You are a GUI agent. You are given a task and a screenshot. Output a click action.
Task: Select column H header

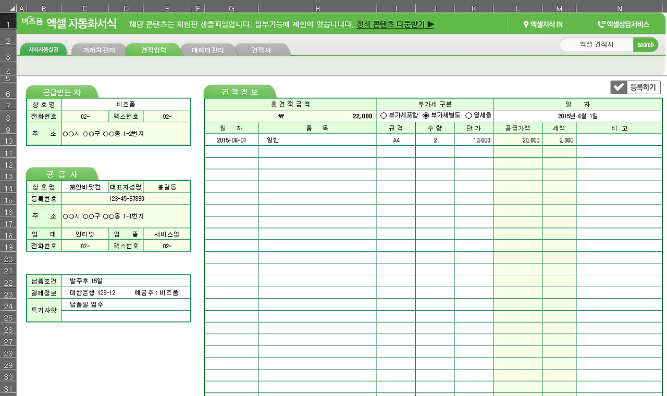click(x=317, y=8)
